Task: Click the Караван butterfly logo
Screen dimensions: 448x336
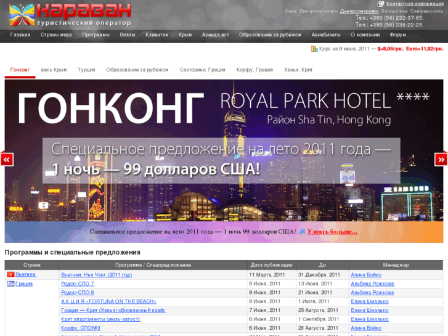Action: tap(22, 15)
